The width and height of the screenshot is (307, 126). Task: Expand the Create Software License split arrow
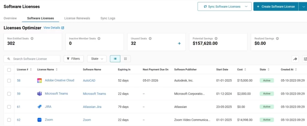(303, 7)
